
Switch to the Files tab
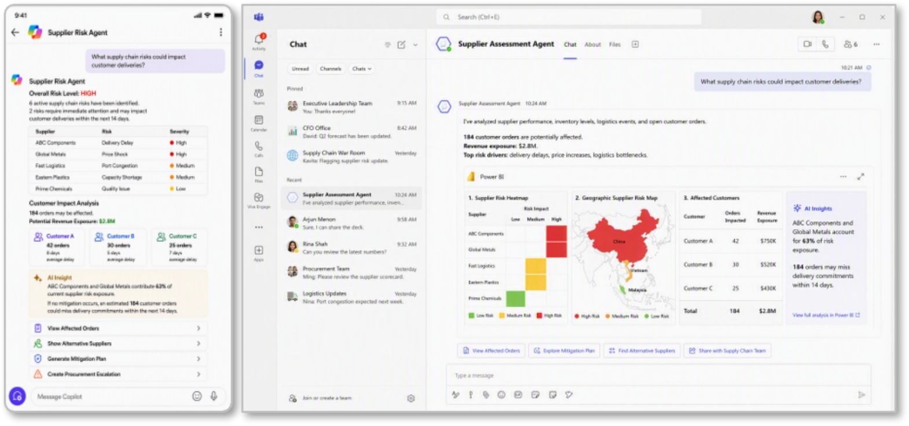click(x=615, y=45)
